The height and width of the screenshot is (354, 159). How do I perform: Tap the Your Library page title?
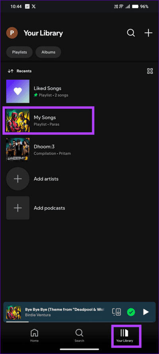tap(43, 33)
